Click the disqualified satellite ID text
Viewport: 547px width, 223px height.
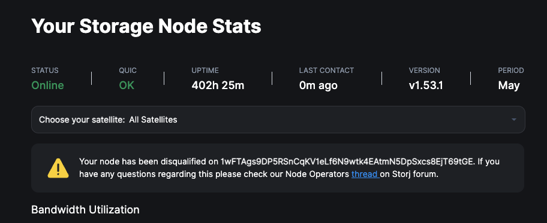(x=347, y=162)
